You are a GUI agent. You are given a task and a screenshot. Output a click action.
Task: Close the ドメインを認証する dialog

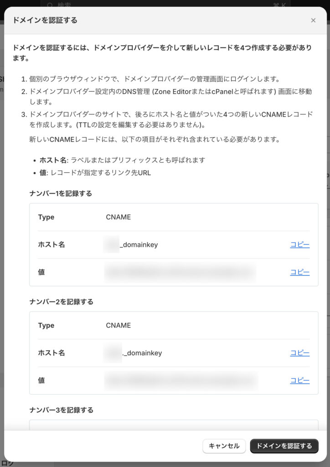313,20
